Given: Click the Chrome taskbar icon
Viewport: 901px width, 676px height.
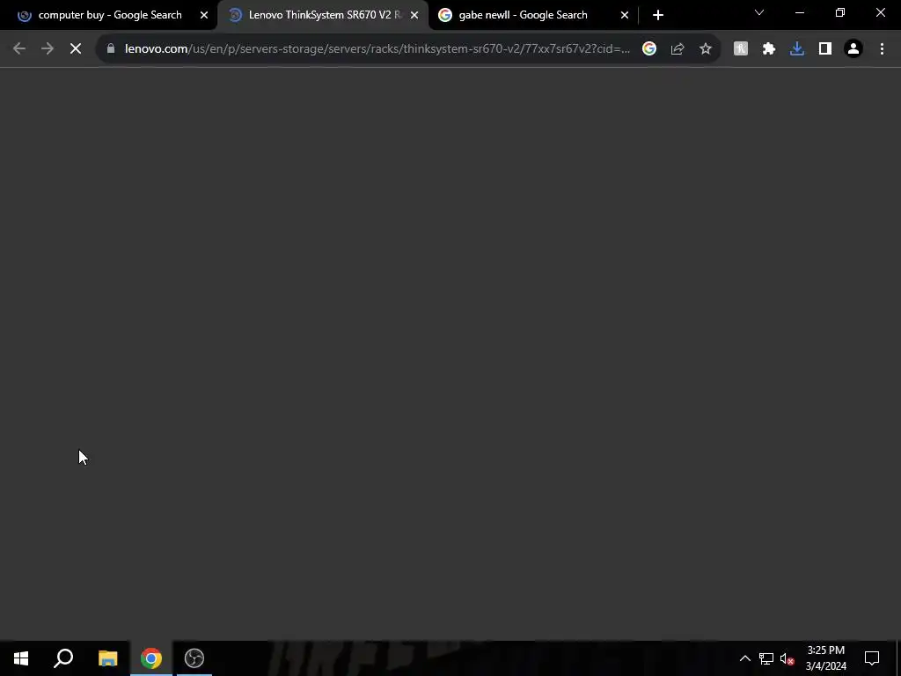Looking at the screenshot, I should coord(151,658).
